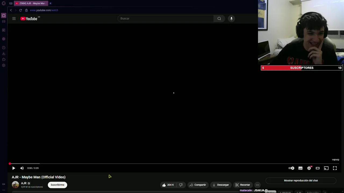This screenshot has height=193, width=344.
Task: Open a new browser tab
Action: 50,3
